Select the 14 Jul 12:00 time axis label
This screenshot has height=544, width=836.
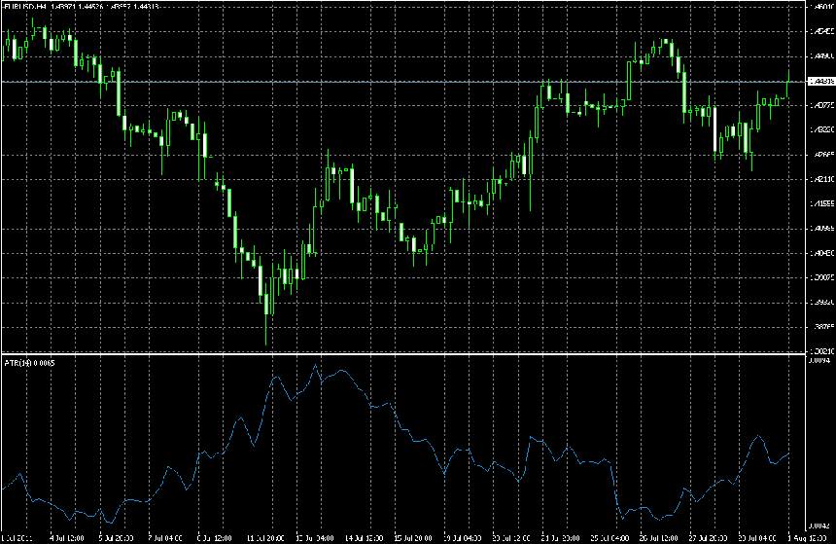pyautogui.click(x=363, y=537)
